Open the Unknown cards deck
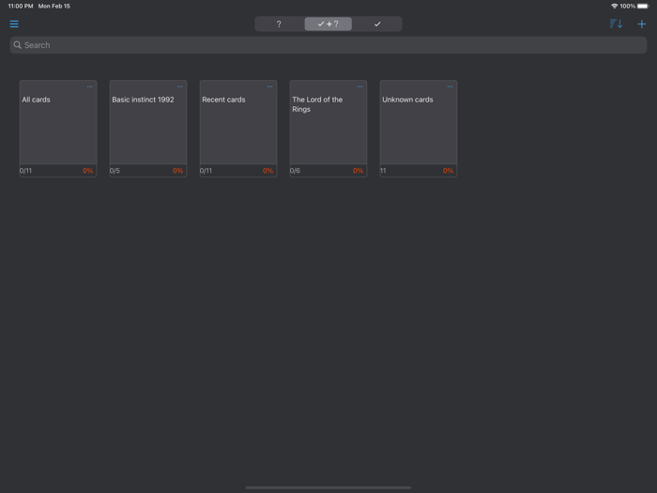Image resolution: width=657 pixels, height=493 pixels. pyautogui.click(x=419, y=127)
